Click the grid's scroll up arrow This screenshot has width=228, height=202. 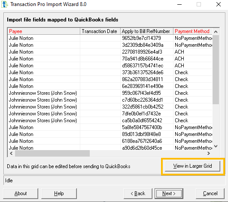click(216, 32)
